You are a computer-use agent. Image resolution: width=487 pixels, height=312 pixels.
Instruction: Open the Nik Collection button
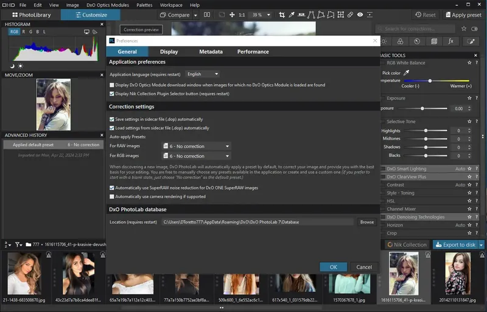click(407, 245)
